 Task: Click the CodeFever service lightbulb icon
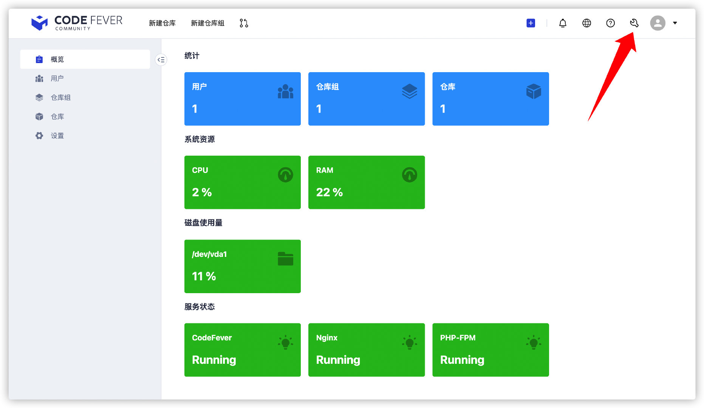[x=285, y=342]
